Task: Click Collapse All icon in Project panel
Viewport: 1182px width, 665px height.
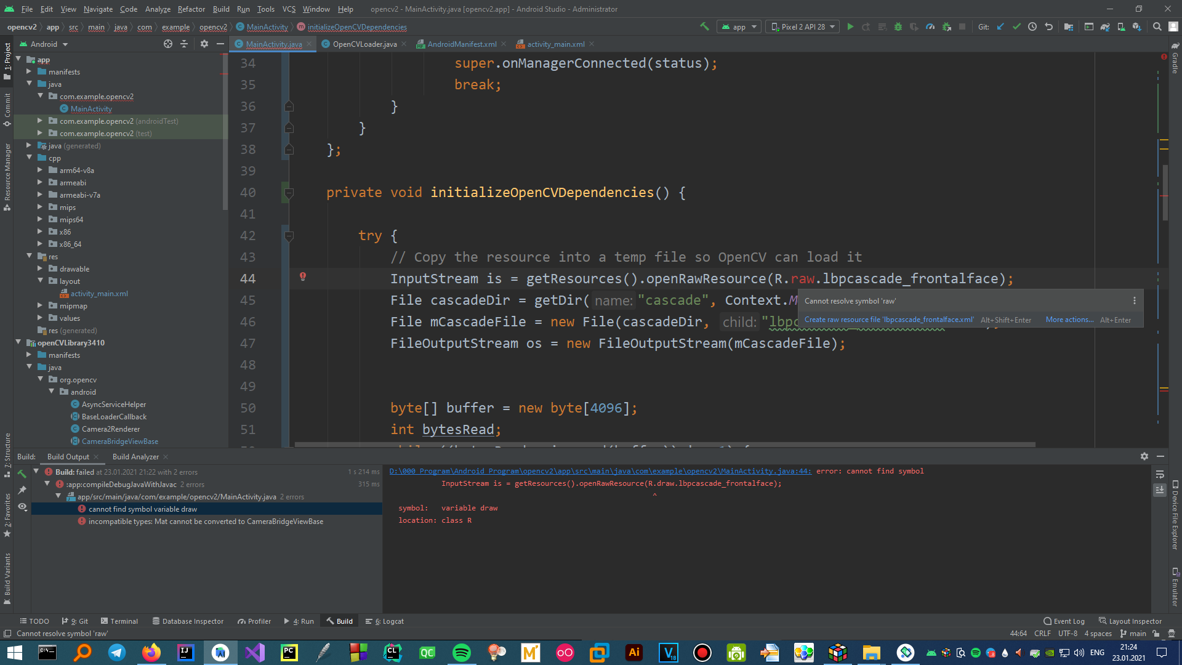Action: (184, 44)
